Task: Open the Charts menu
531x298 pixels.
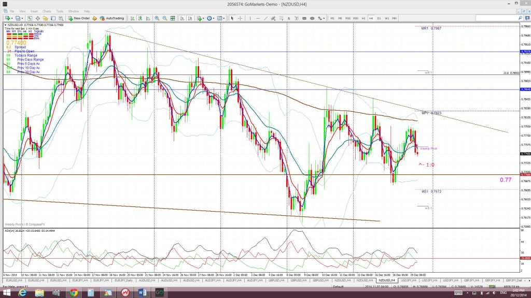Action: click(47, 11)
